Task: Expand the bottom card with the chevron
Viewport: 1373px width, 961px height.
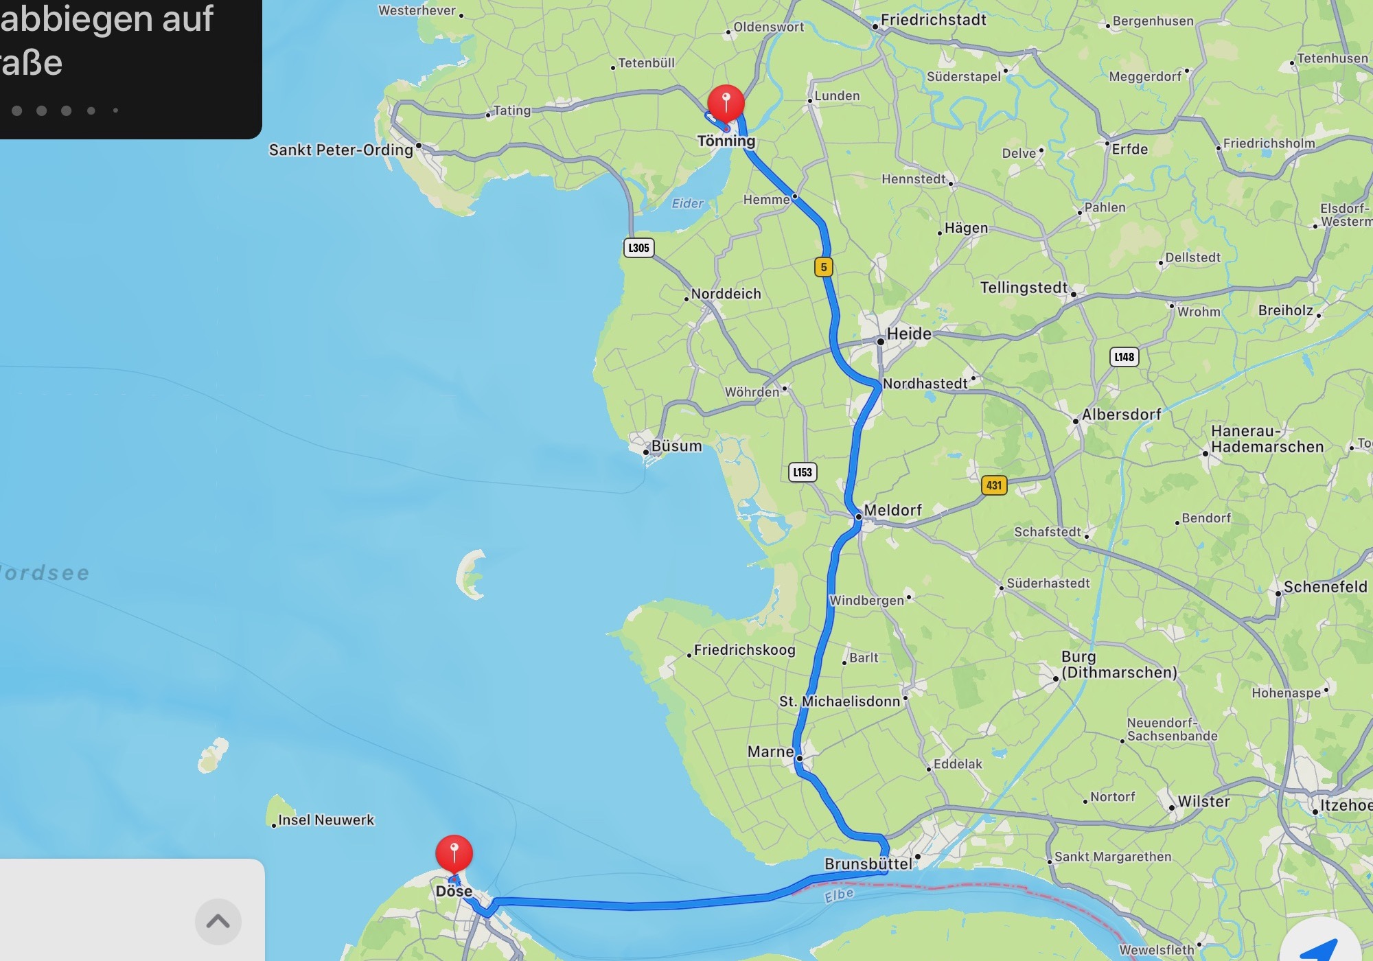Action: pos(218,921)
